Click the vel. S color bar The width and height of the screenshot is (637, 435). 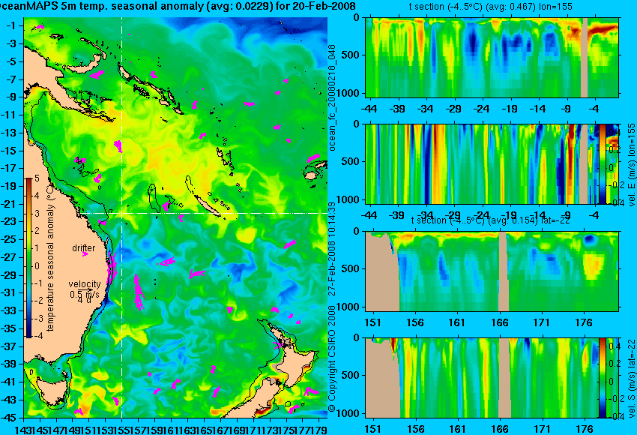pyautogui.click(x=602, y=378)
